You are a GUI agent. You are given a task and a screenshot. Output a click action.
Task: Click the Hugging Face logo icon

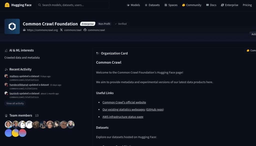(x=7, y=5)
